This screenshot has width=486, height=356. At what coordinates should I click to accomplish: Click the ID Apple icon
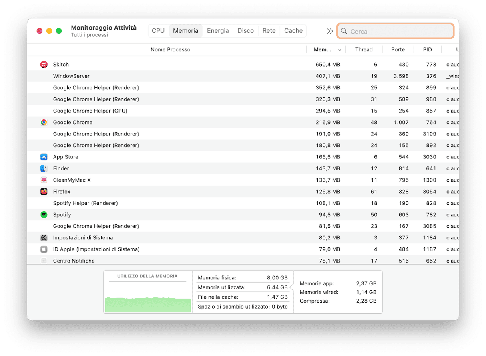pyautogui.click(x=44, y=249)
